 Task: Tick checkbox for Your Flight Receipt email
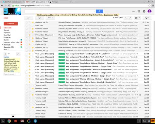(x=26, y=38)
